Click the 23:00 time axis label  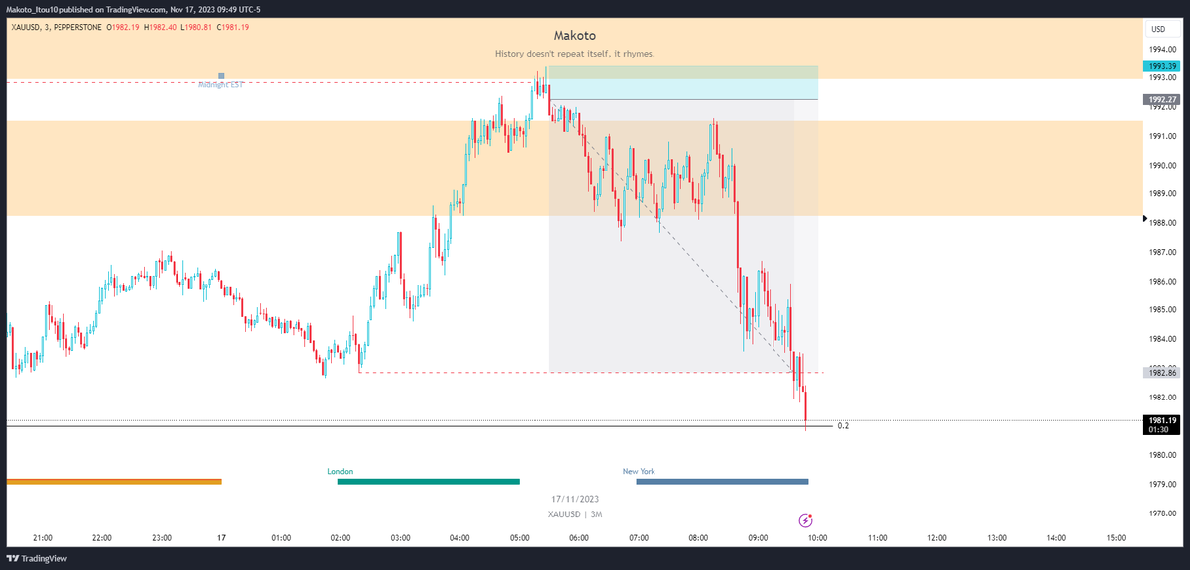pyautogui.click(x=162, y=538)
